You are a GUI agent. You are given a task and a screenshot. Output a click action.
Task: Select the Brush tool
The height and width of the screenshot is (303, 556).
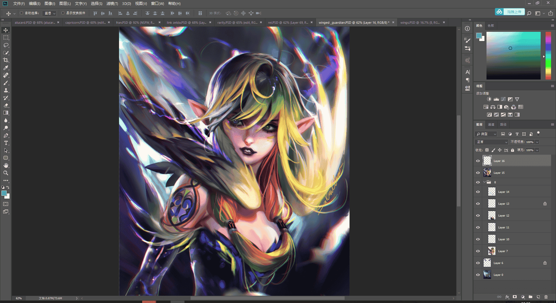6,83
